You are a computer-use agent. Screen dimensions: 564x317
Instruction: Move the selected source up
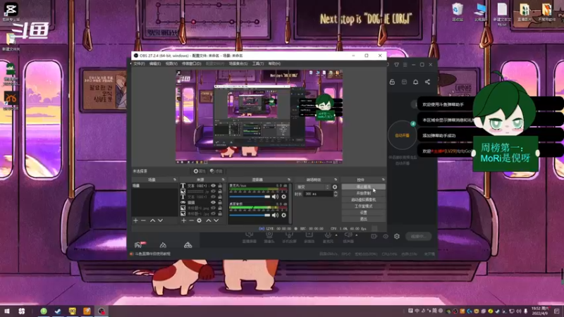(208, 220)
